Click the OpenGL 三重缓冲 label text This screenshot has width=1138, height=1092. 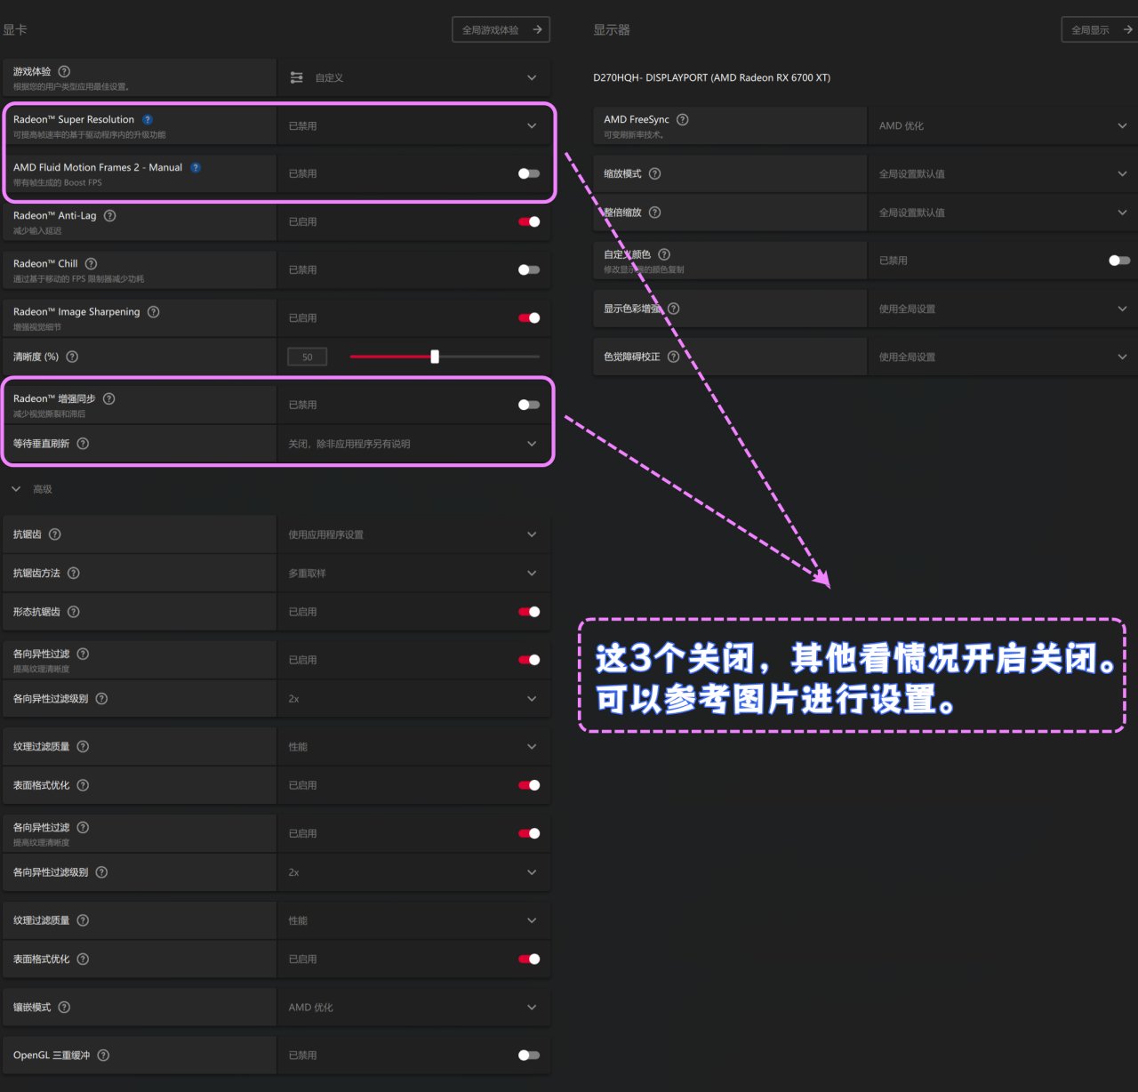[x=52, y=1056]
